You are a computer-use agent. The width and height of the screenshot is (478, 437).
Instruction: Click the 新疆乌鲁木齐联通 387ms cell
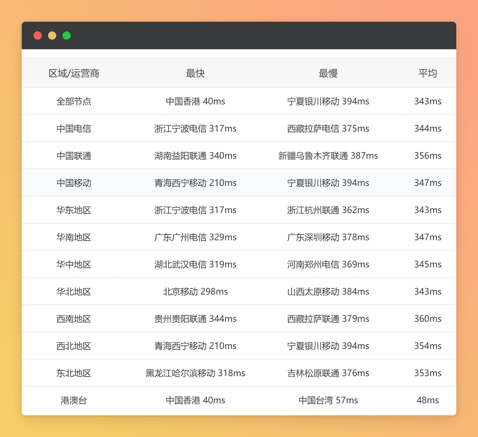pyautogui.click(x=328, y=156)
